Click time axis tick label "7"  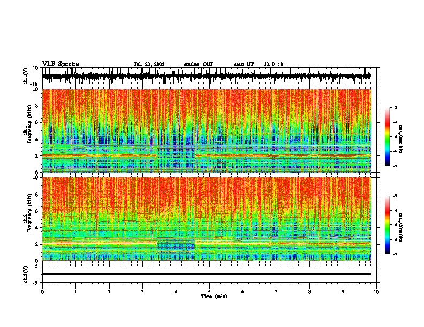click(x=276, y=292)
